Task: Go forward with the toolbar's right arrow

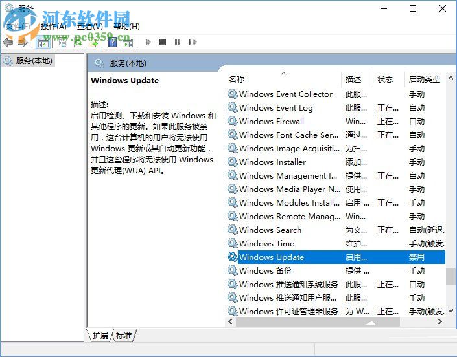Action: [23, 43]
